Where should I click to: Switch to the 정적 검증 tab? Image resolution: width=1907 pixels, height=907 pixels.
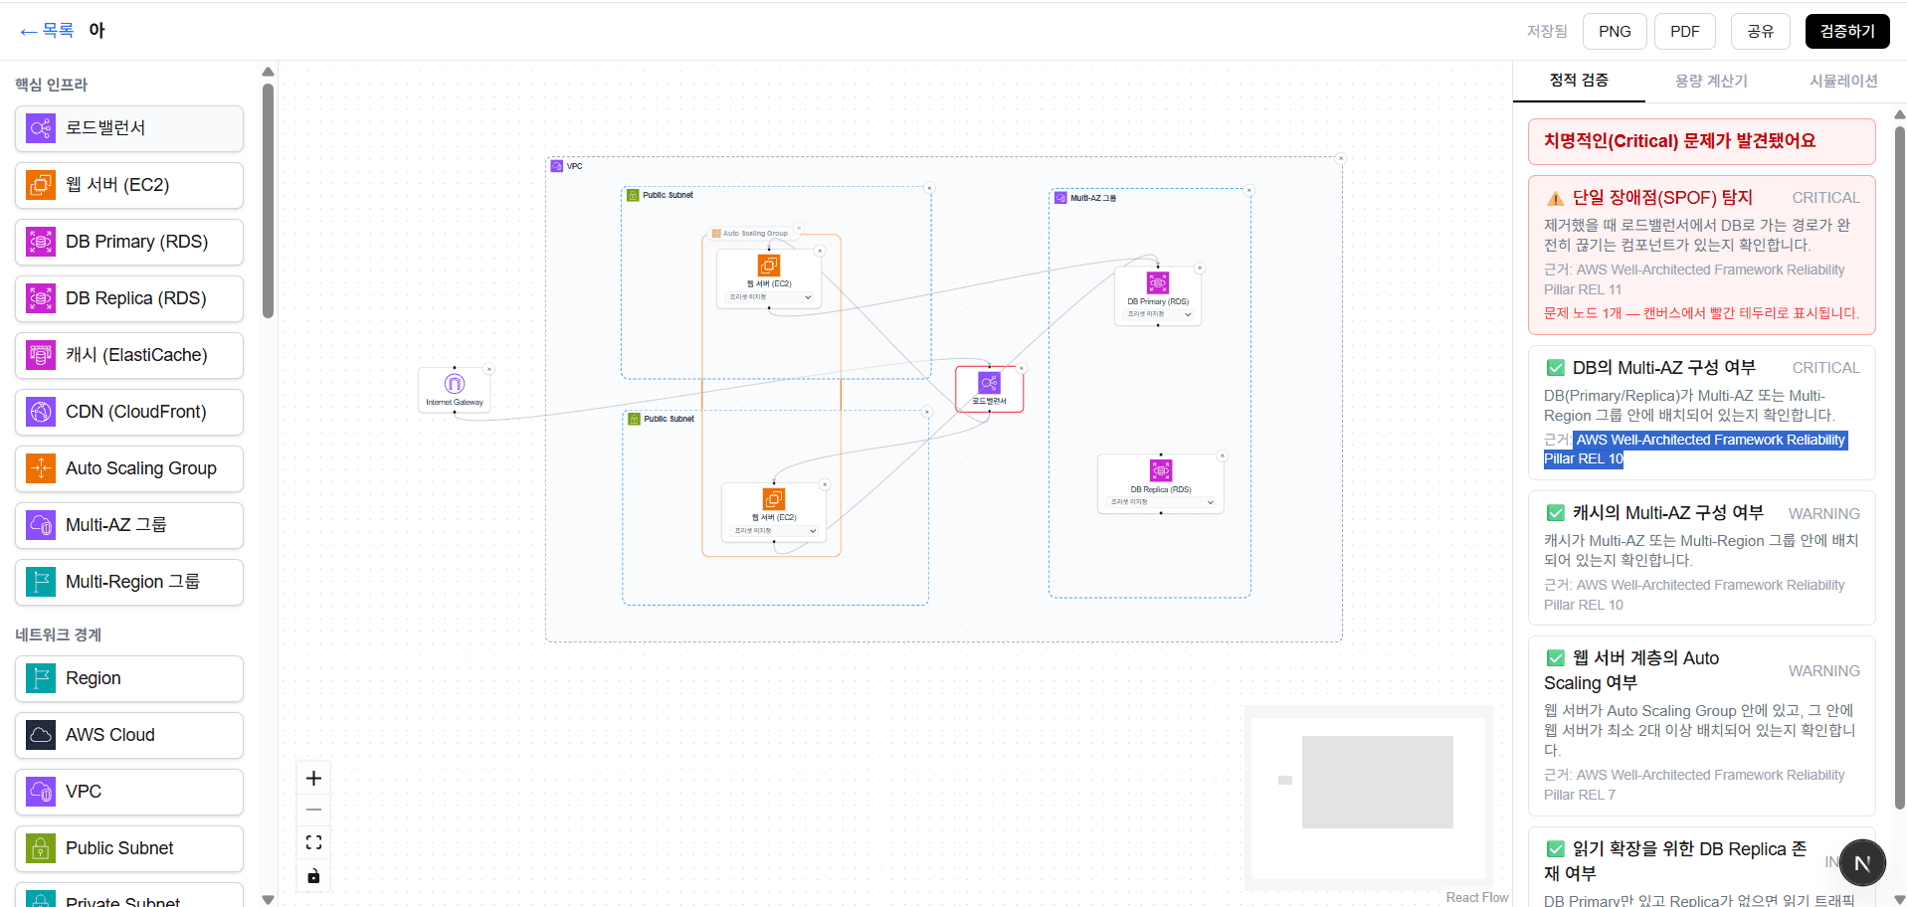click(x=1579, y=81)
